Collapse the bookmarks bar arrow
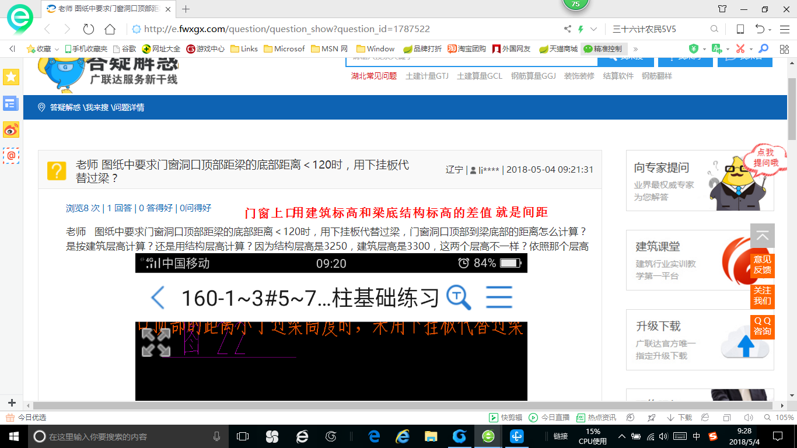Image resolution: width=797 pixels, height=448 pixels. [12, 49]
